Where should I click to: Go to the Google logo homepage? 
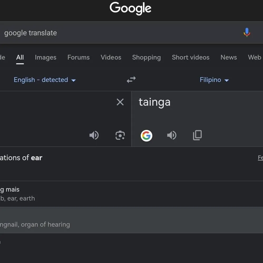pos(130,8)
